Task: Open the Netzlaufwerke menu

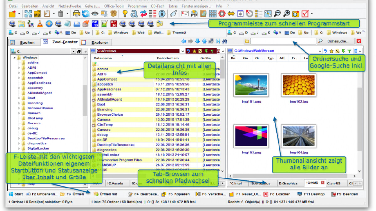Action: (69, 6)
